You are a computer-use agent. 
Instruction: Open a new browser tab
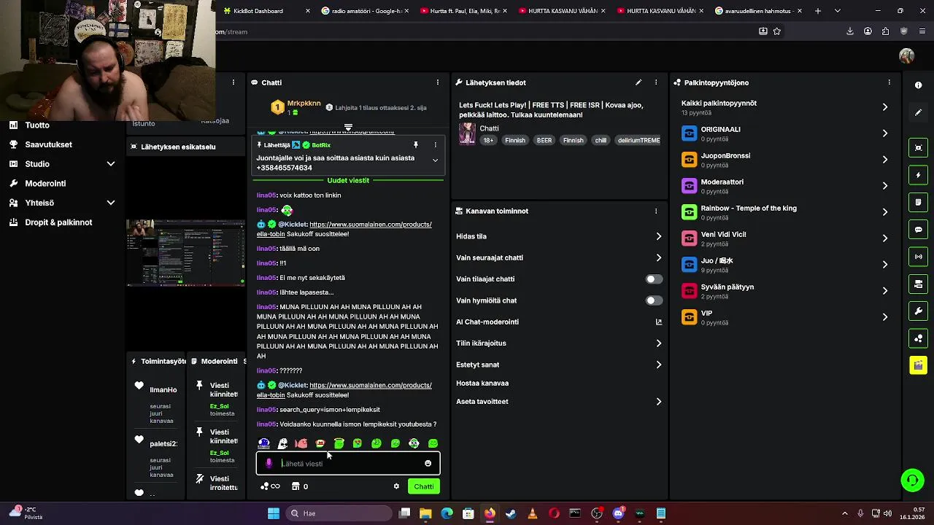coord(817,11)
